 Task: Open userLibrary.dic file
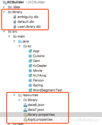[29, 27]
